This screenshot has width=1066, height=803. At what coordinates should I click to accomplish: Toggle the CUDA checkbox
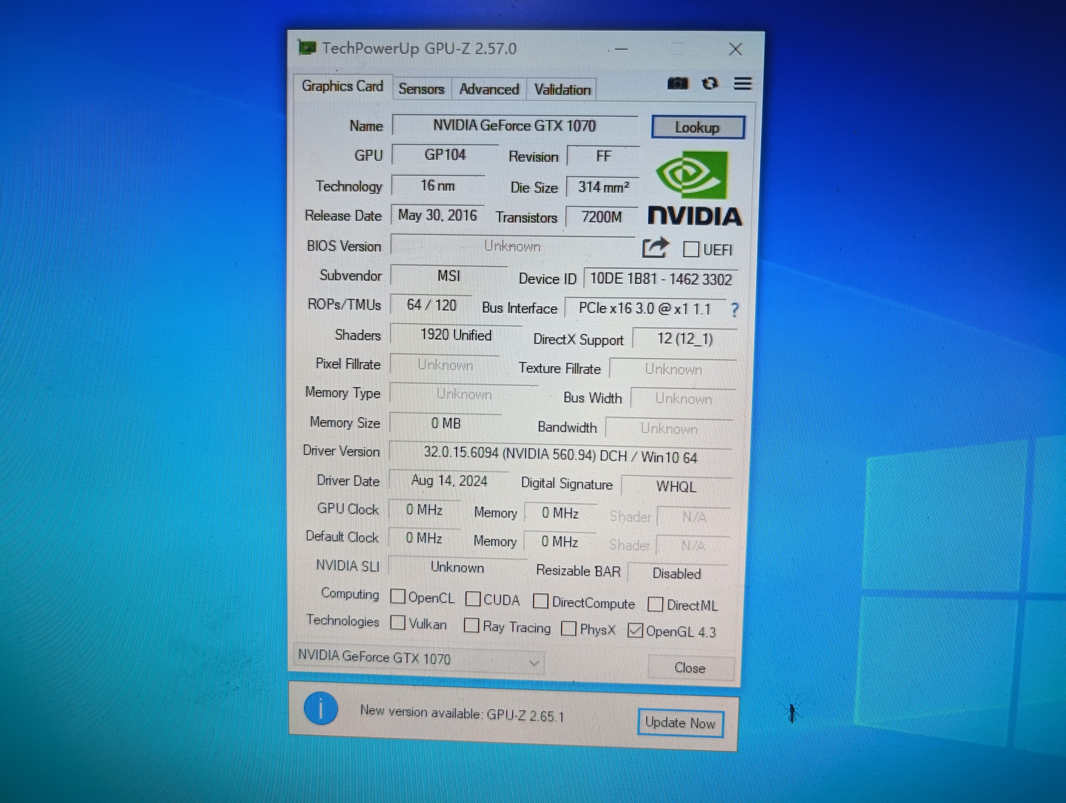point(473,599)
